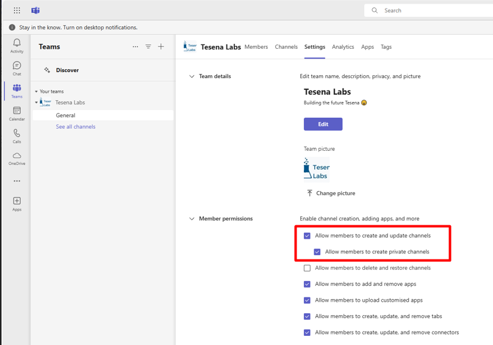Click the Discover sparkle icon

pos(47,70)
